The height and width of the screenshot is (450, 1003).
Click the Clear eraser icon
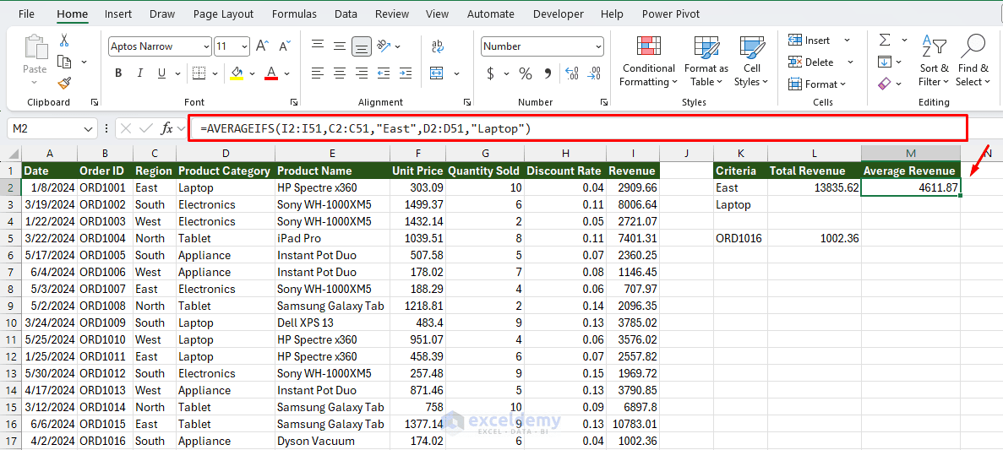pyautogui.click(x=886, y=84)
